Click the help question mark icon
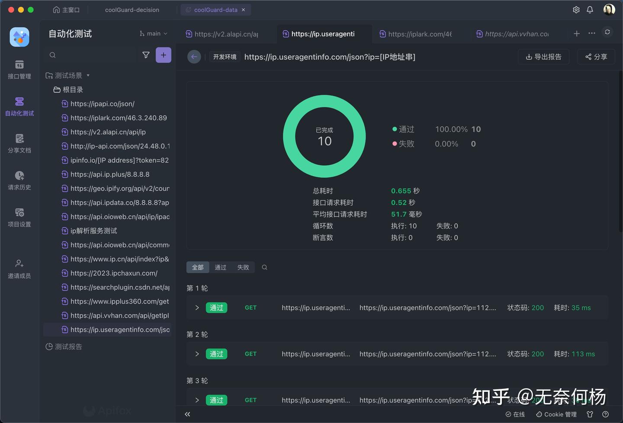 pos(605,414)
